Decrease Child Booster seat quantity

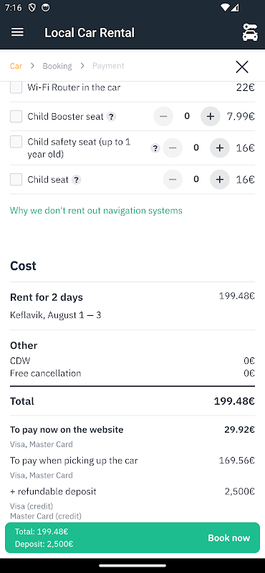point(163,116)
